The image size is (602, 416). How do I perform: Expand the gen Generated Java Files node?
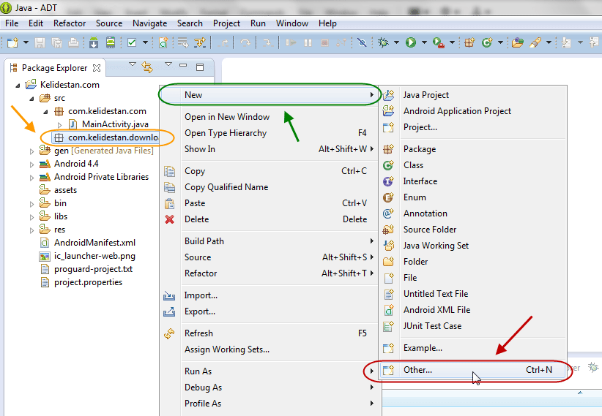32,151
